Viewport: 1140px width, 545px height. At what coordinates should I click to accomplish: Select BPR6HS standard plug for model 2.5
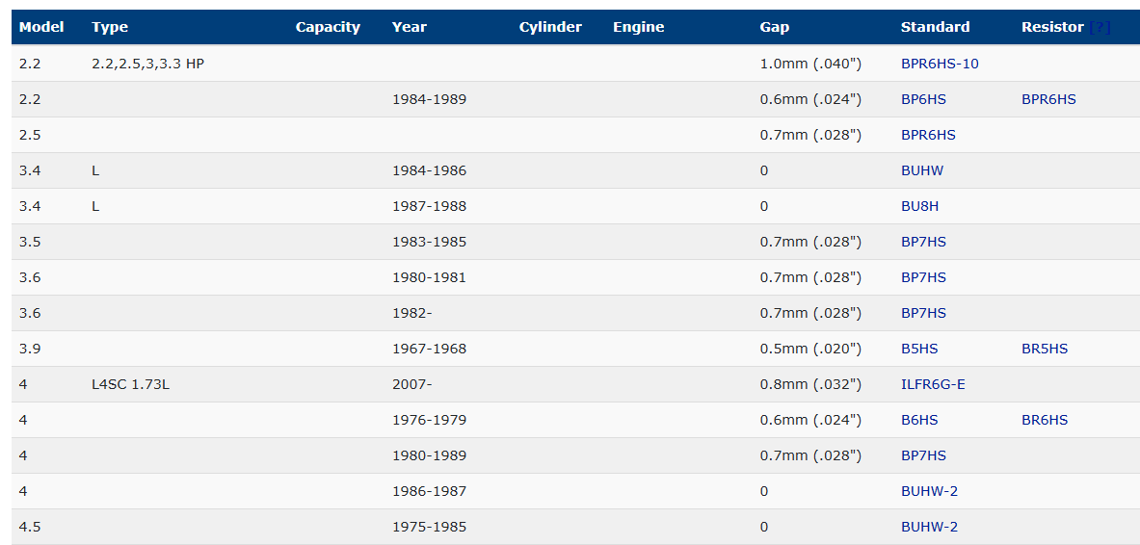pos(927,135)
